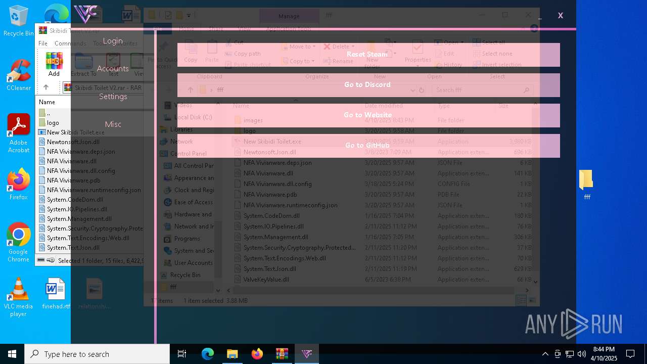This screenshot has width=647, height=364.
Task: Click the Newtonsoft.Json.dll file icon in WinRAR
Action: tap(42, 142)
